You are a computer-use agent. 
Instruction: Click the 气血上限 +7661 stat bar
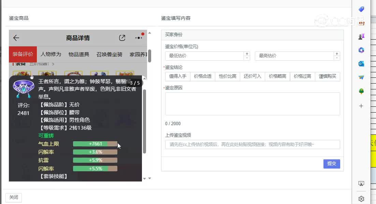pyautogui.click(x=95, y=144)
